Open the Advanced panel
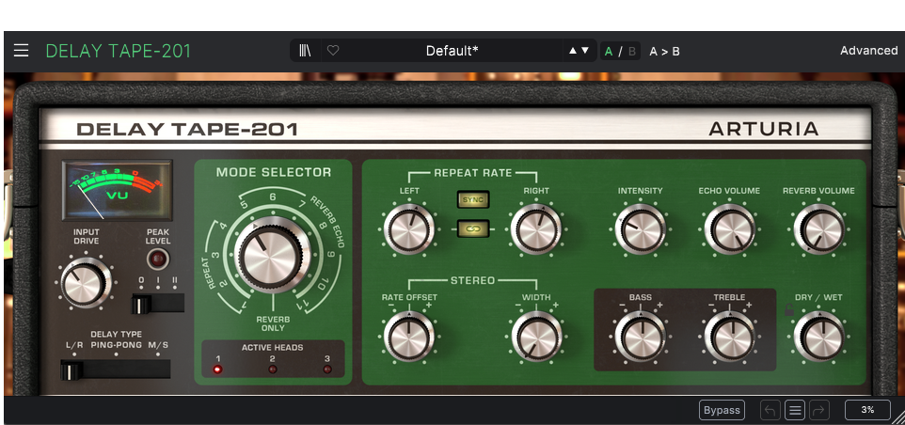The width and height of the screenshot is (905, 425). point(868,51)
